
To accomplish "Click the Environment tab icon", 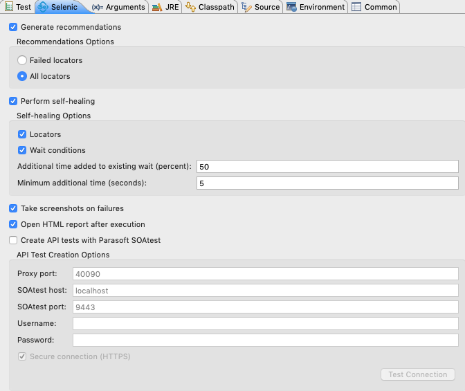I will pos(291,7).
